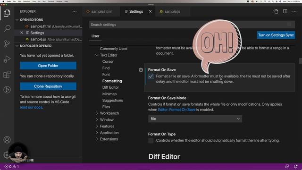The width and height of the screenshot is (302, 170).
Task: Open the Search view in activity bar
Action: coord(7,28)
